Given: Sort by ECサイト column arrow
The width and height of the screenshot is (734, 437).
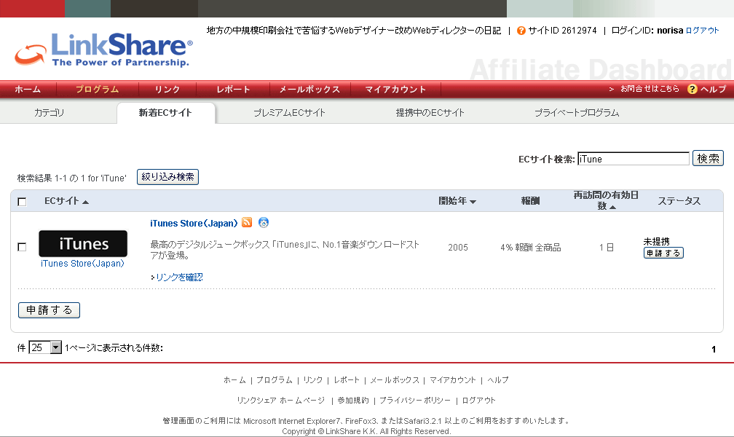Looking at the screenshot, I should point(85,202).
